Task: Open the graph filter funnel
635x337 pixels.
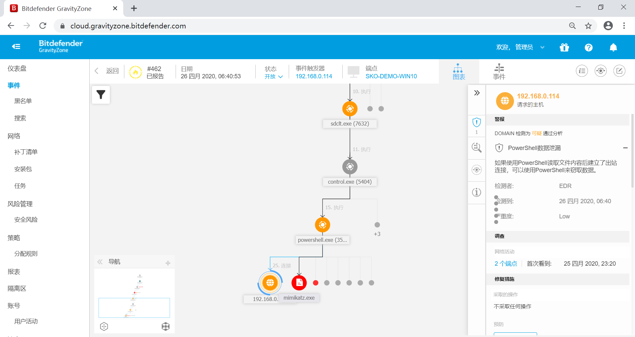Action: click(101, 95)
